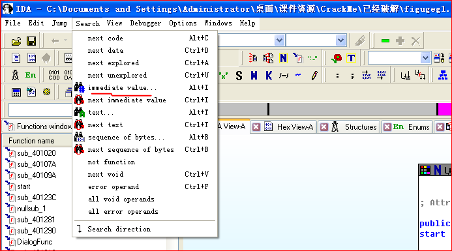
Task: Click the document page toolbar icon
Action: pos(16,58)
